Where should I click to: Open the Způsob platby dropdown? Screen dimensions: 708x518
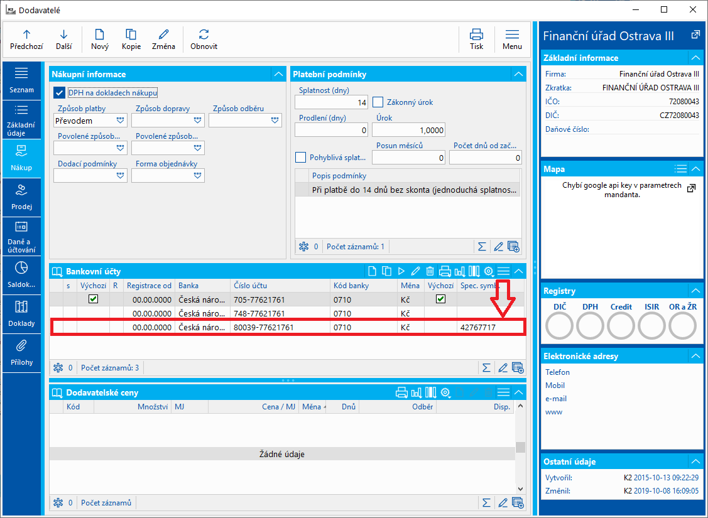tap(120, 121)
